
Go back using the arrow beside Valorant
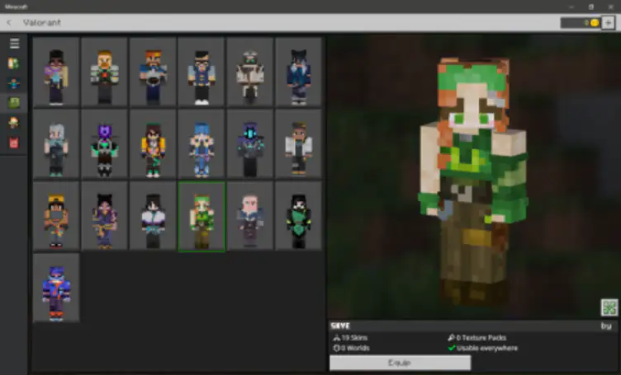pyautogui.click(x=9, y=23)
